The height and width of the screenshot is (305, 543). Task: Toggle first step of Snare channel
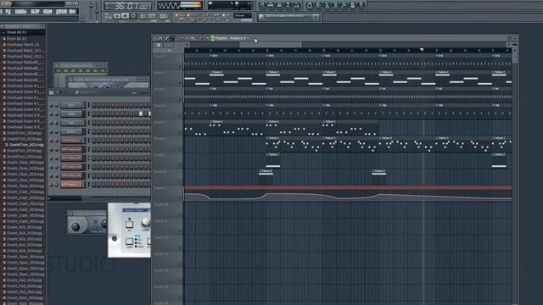coord(93,132)
